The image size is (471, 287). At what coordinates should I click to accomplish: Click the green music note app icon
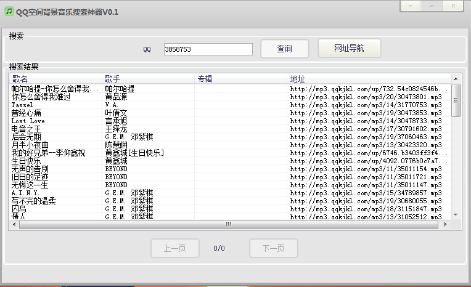(9, 12)
